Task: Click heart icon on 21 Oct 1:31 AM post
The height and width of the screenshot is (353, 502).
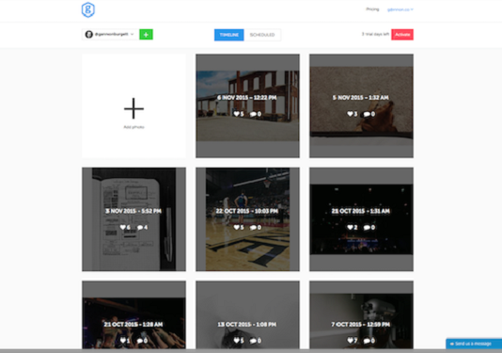Action: coord(351,227)
